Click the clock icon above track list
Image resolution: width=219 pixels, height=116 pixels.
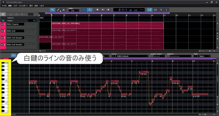click(x=16, y=14)
